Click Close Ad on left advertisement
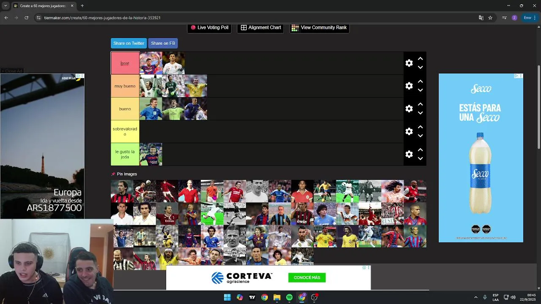Viewport: 541px width, 304px height. (x=11, y=71)
